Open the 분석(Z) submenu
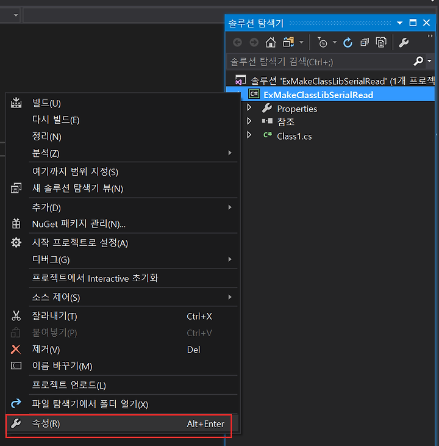This screenshot has height=446, width=439. tap(123, 153)
